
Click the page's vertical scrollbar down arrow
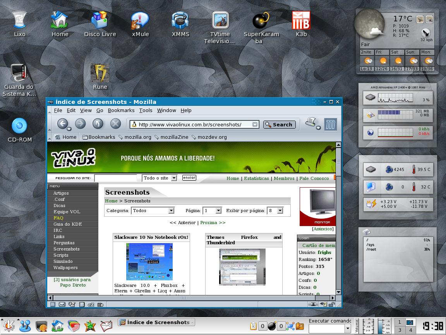[338, 292]
